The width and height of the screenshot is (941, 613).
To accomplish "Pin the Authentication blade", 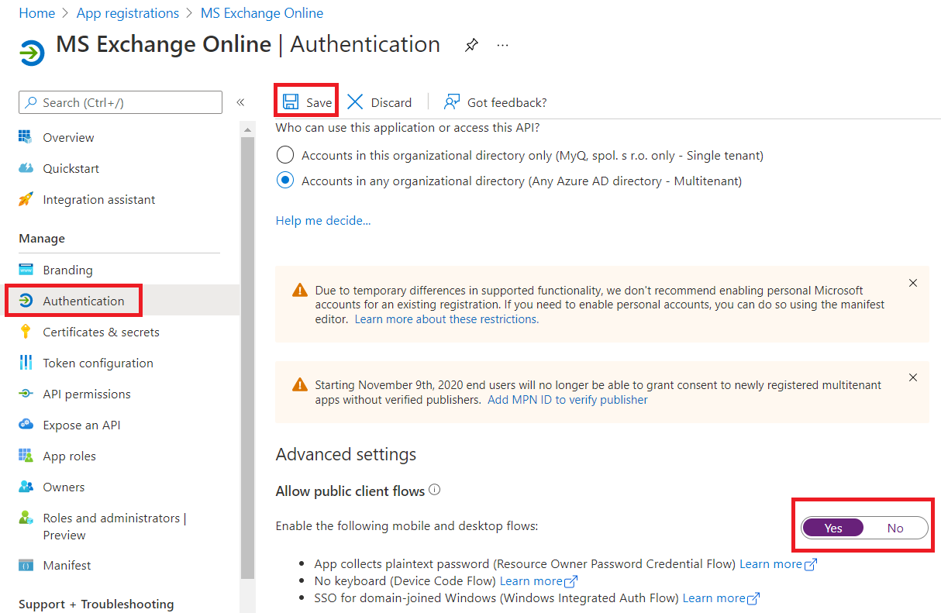I will [471, 44].
